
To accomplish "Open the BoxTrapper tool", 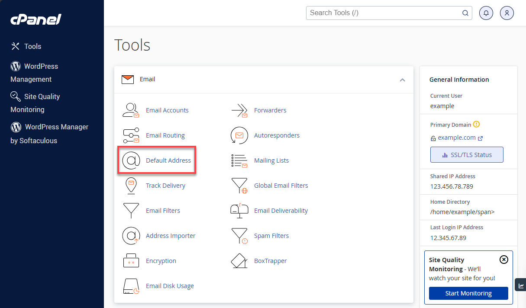I will click(270, 260).
